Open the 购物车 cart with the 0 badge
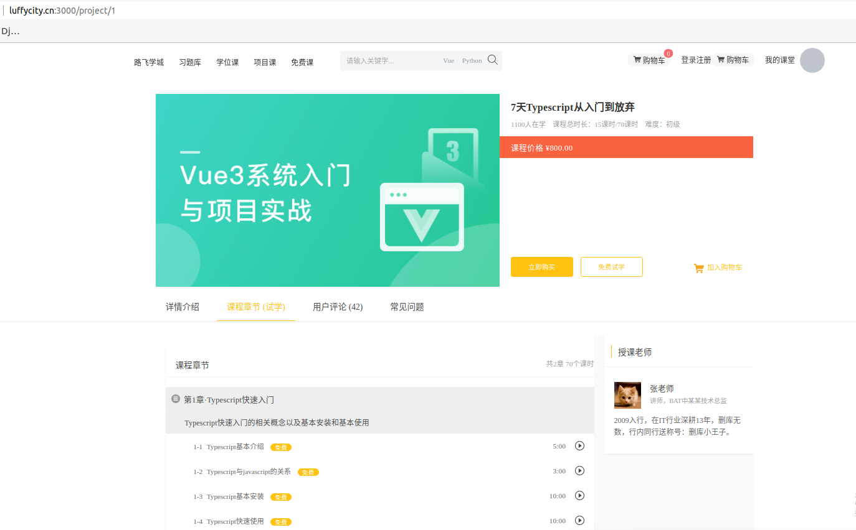The height and width of the screenshot is (530, 856). coord(649,60)
